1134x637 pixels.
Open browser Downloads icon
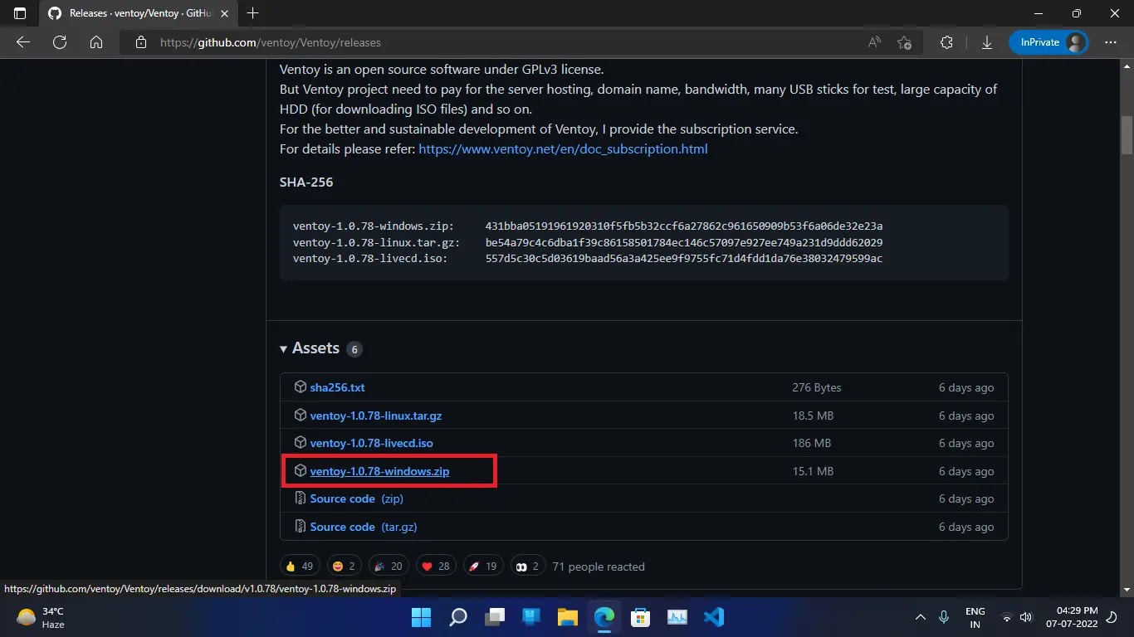987,42
